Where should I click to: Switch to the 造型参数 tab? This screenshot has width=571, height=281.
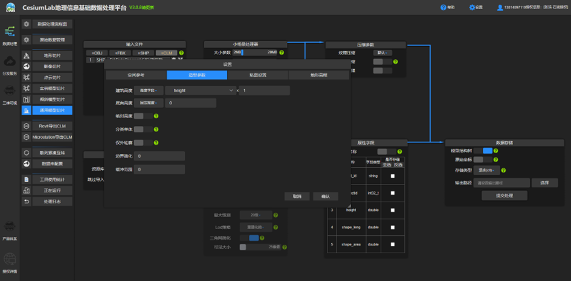click(x=197, y=75)
